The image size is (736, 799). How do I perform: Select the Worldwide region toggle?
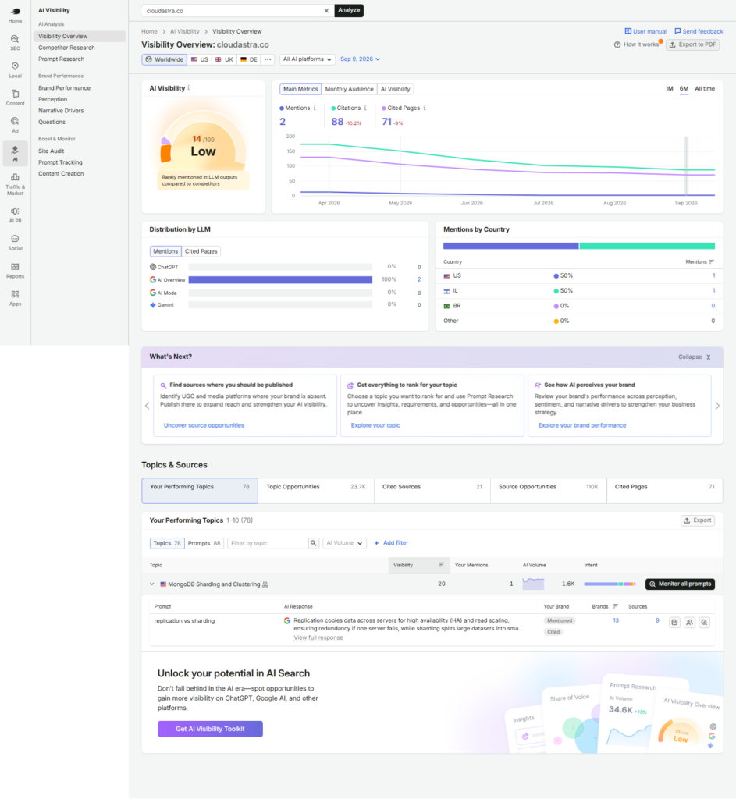point(164,59)
